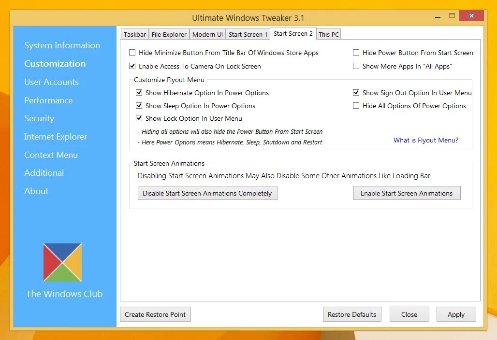Image resolution: width=497 pixels, height=340 pixels.
Task: Go to Performance section
Action: (48, 100)
